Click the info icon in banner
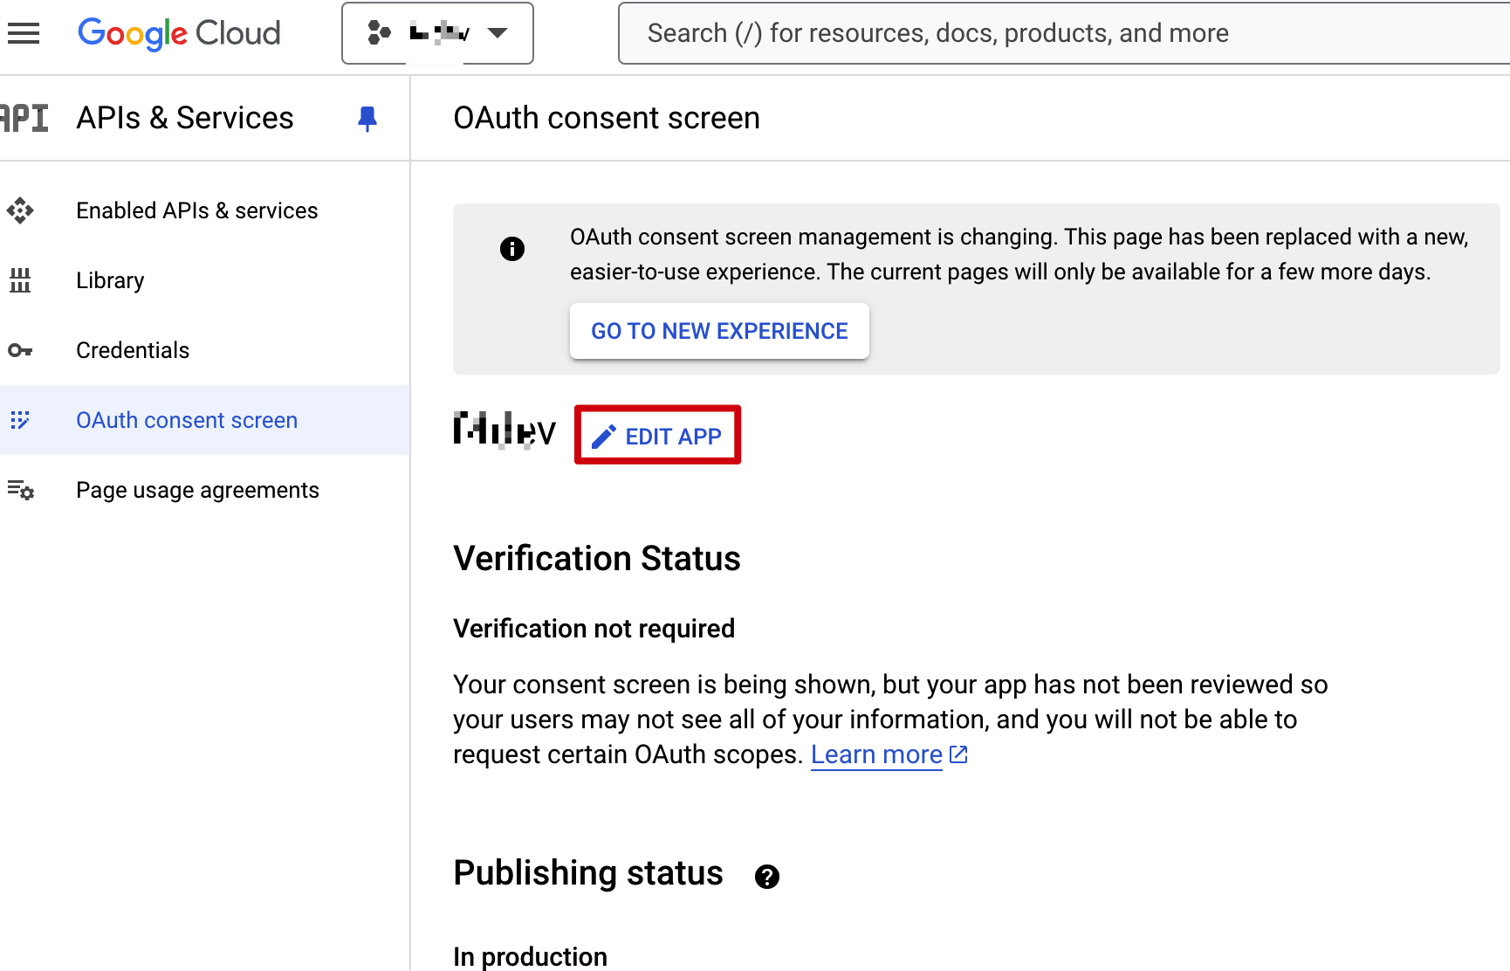Image resolution: width=1510 pixels, height=971 pixels. pos(512,249)
